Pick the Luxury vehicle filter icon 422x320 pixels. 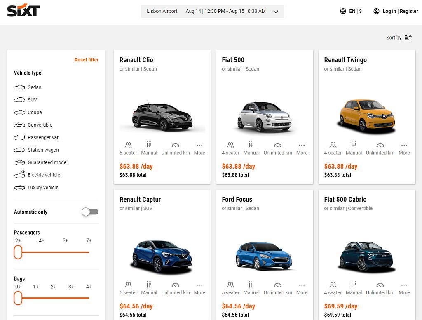pos(19,187)
